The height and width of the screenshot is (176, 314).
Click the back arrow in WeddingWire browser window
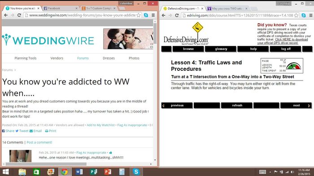(6, 15)
